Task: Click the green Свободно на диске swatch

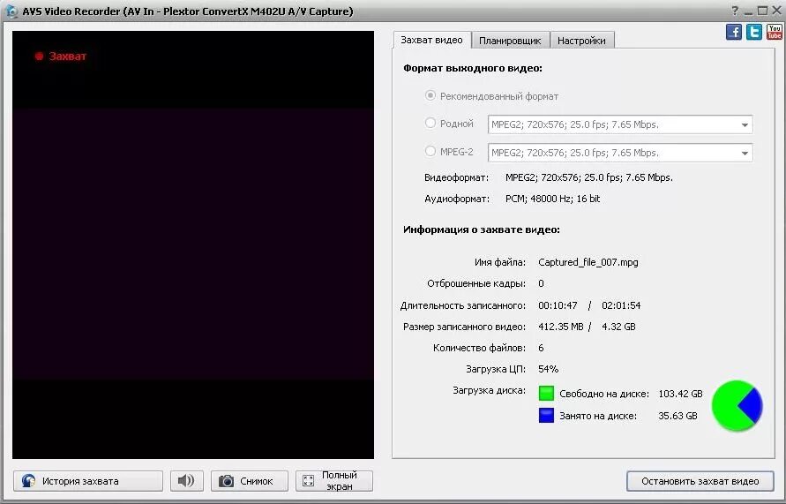Action: (x=546, y=393)
